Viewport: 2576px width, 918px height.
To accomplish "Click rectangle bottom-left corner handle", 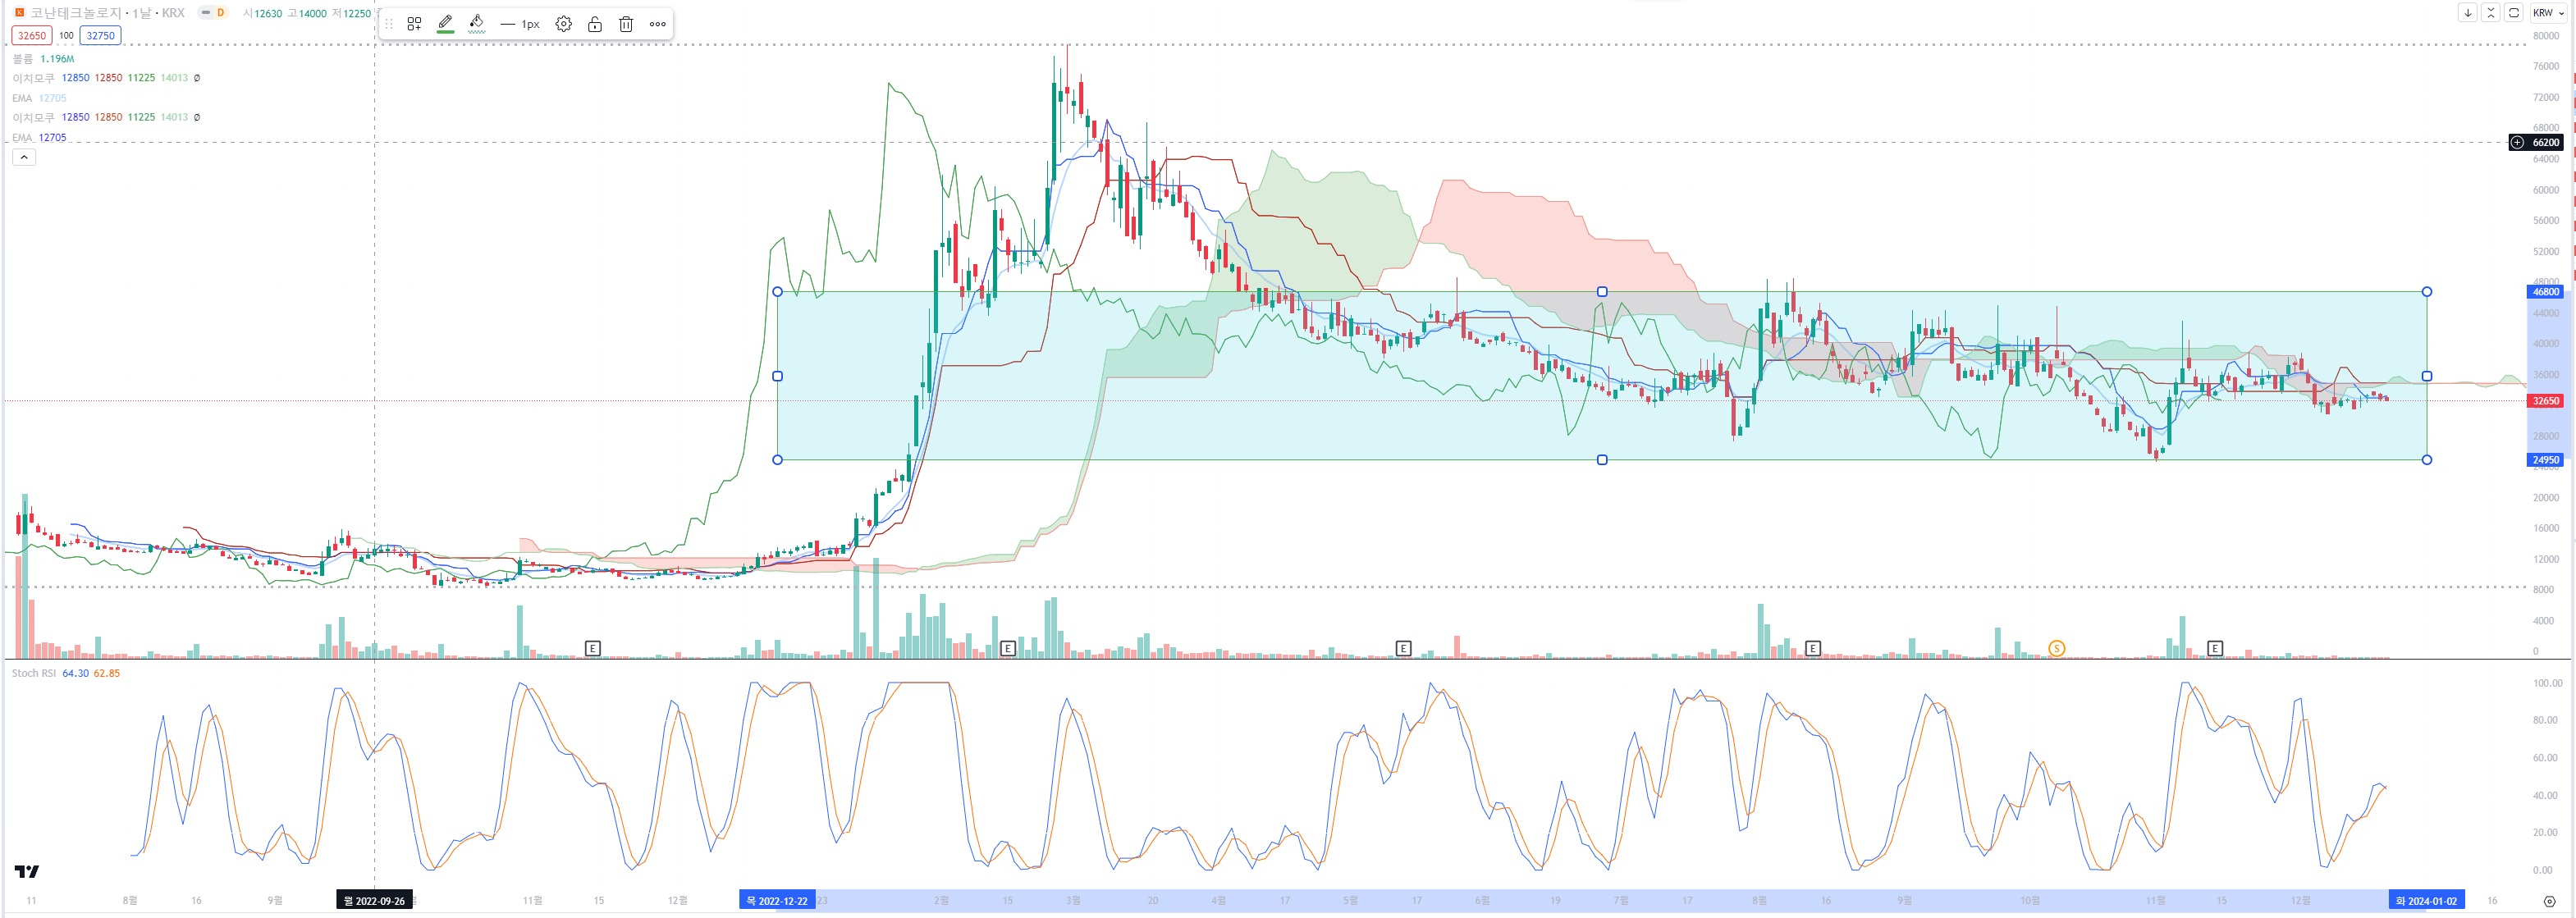I will pos(778,460).
